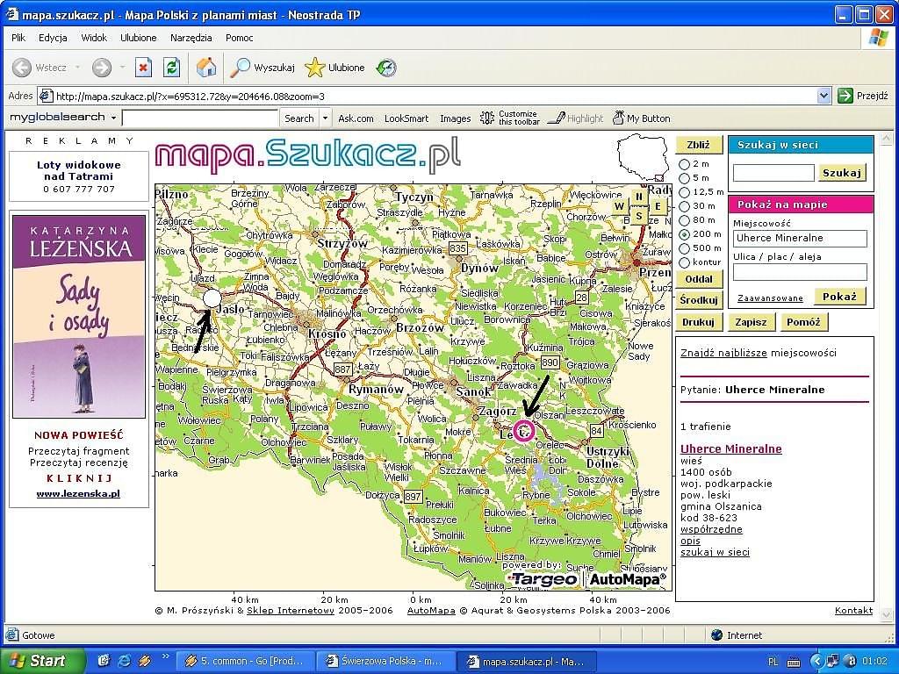Open the Ulubione menu in menu bar

138,38
